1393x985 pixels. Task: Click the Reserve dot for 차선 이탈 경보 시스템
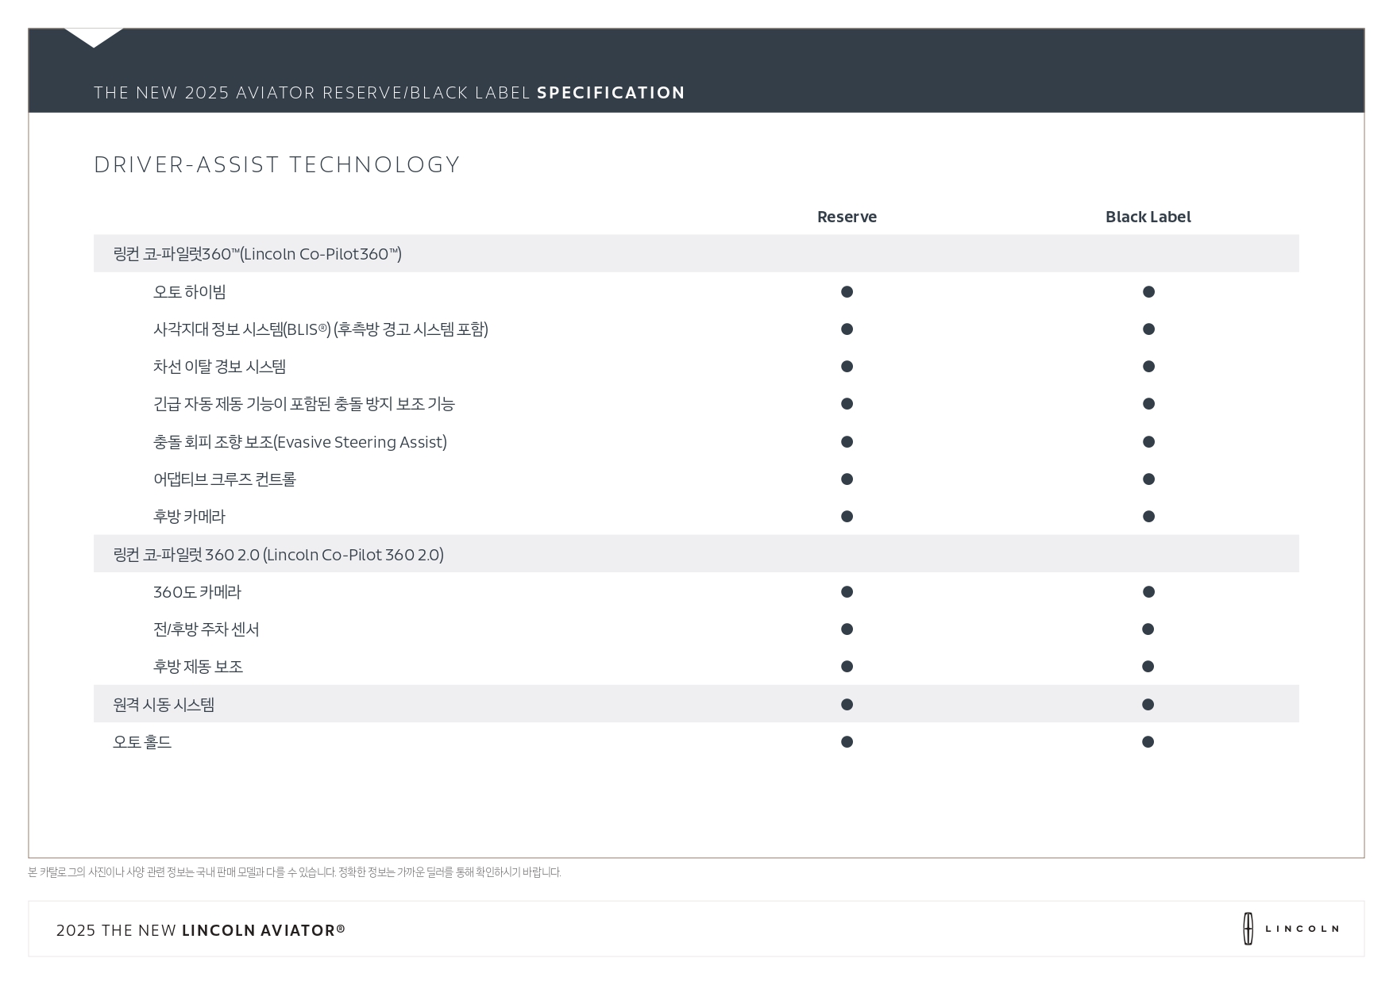coord(847,367)
